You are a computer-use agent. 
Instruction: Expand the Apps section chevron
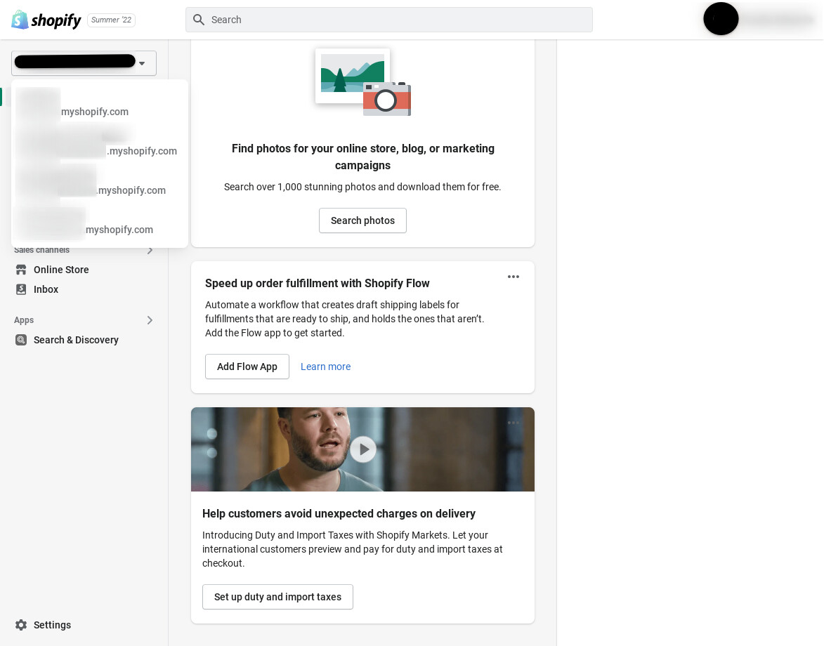click(150, 320)
